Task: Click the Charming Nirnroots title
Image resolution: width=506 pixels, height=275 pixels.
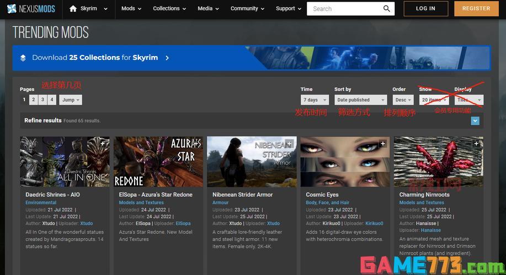Action: pyautogui.click(x=424, y=195)
